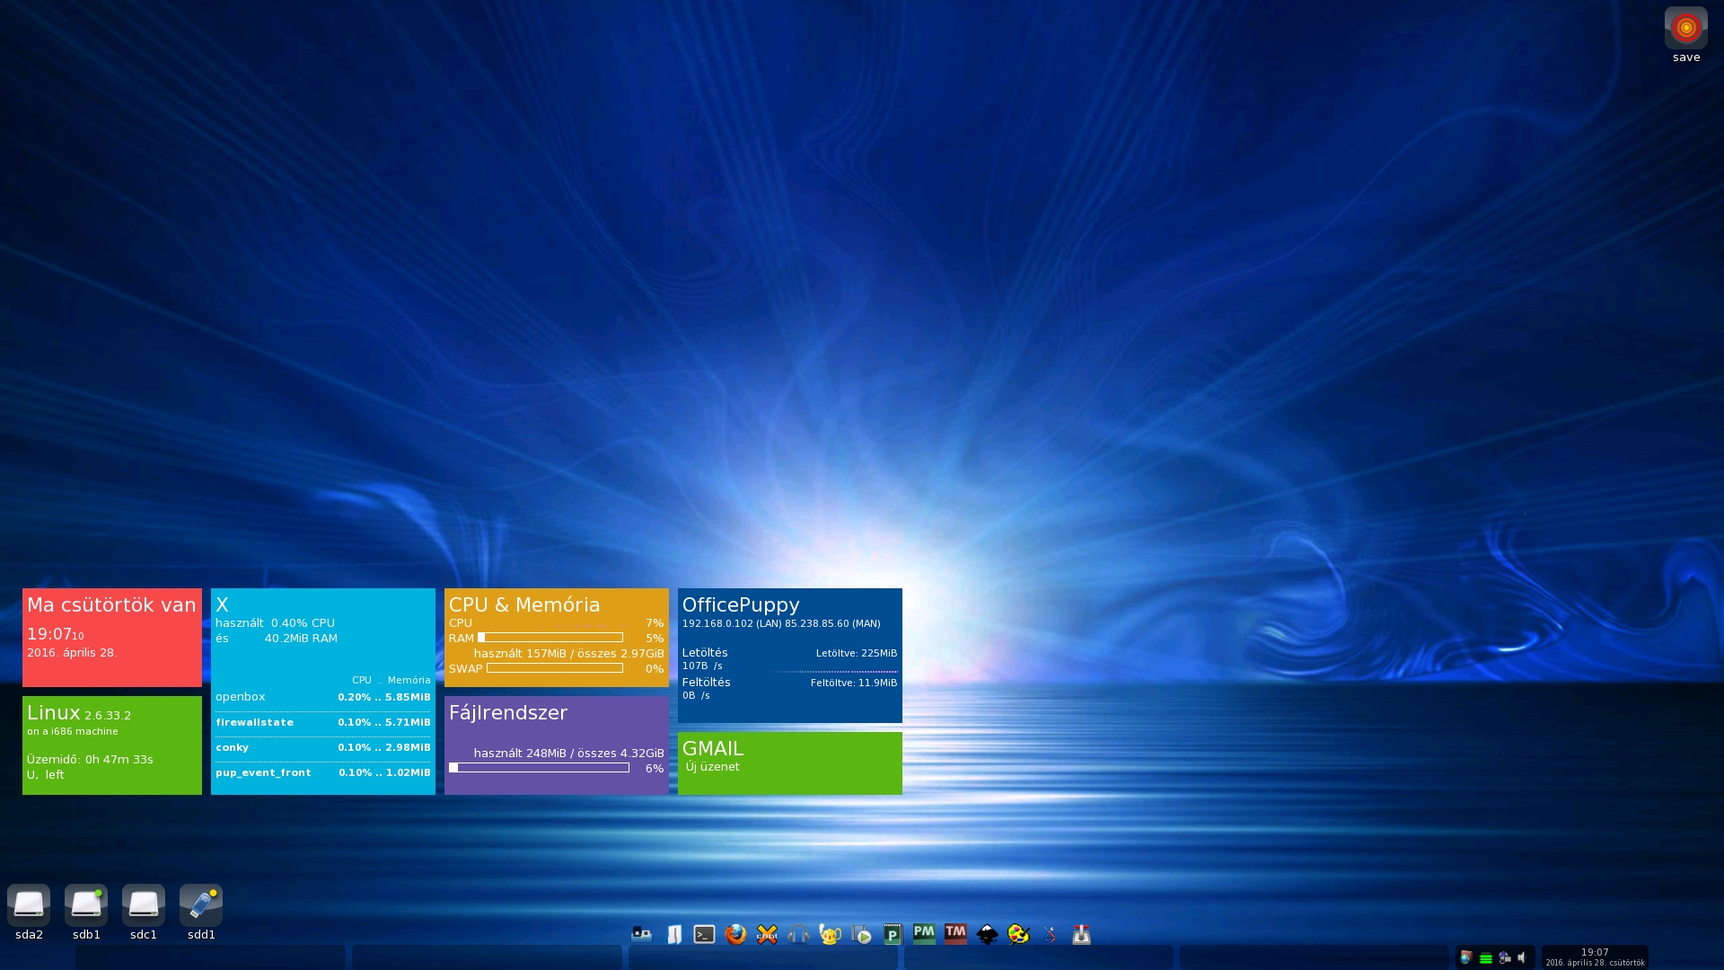Open the file manager folder icon in dock
This screenshot has width=1724, height=970.
(673, 934)
